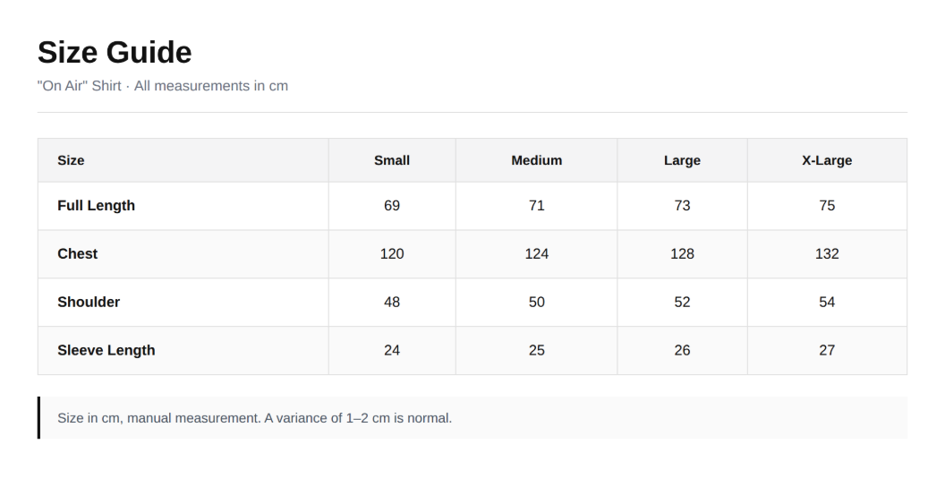
Task: Select the Small column header
Action: pyautogui.click(x=392, y=160)
